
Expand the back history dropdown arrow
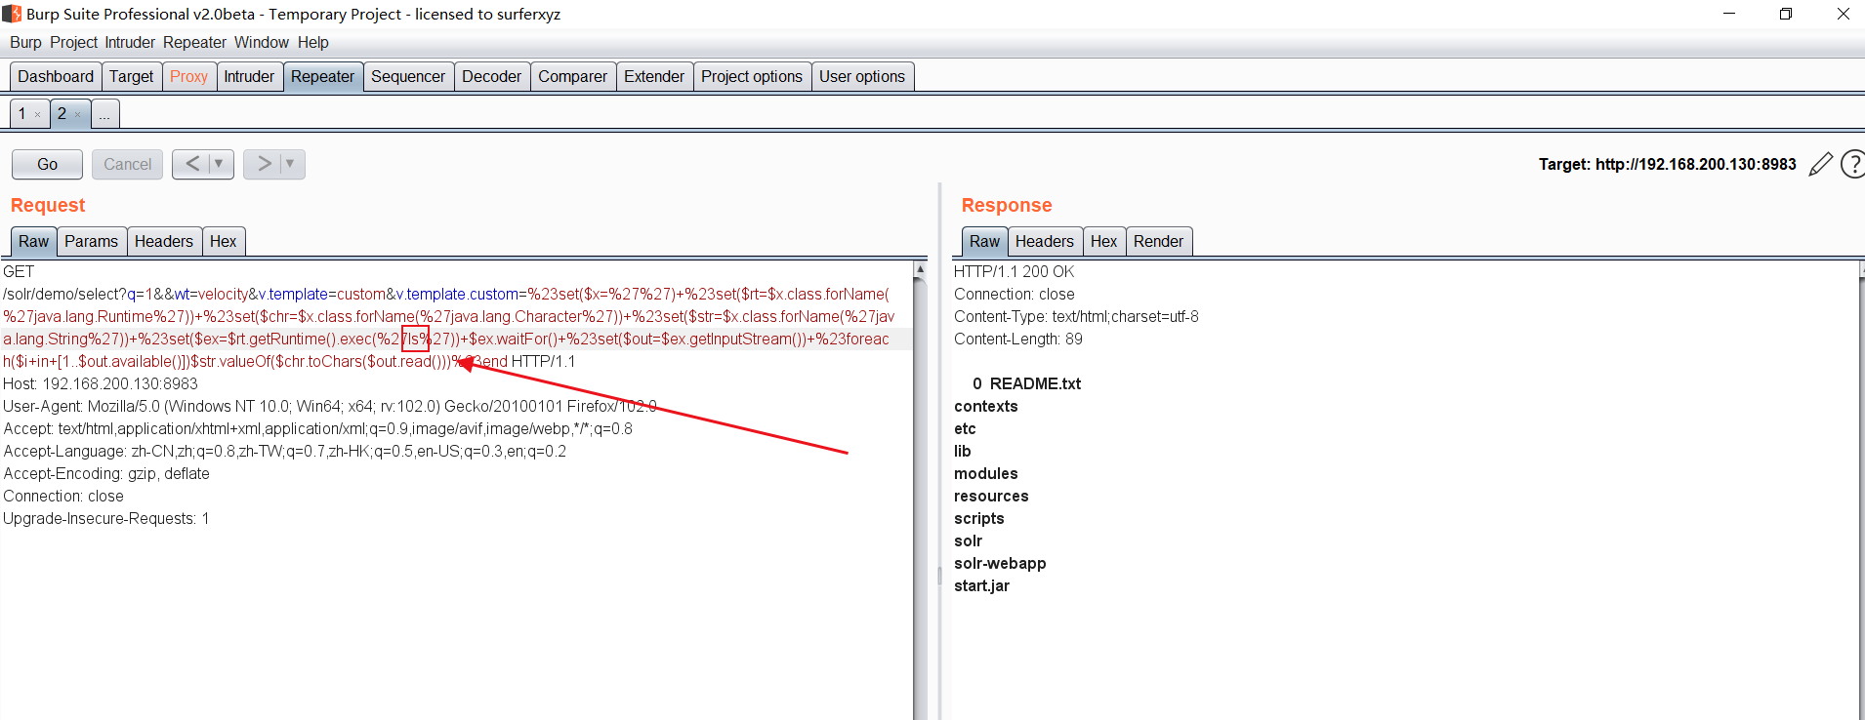220,164
